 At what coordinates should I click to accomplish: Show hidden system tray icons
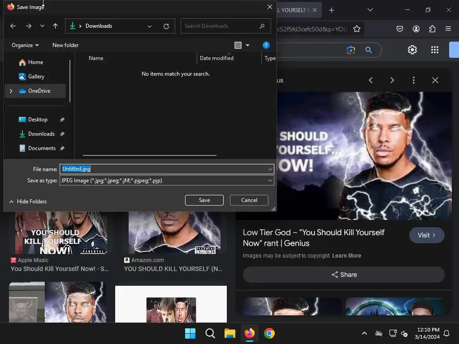click(x=364, y=333)
